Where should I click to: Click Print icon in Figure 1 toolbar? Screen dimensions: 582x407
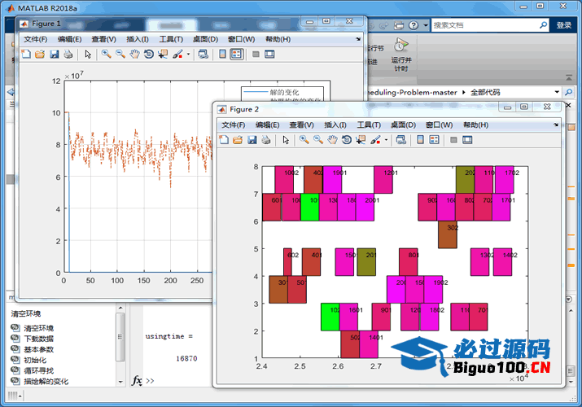point(68,55)
